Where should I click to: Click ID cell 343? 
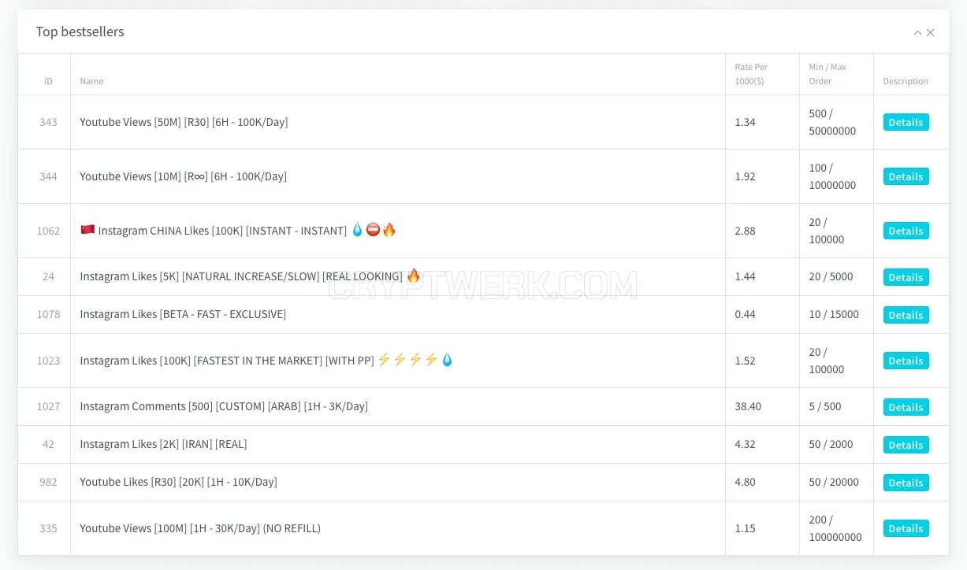[48, 122]
